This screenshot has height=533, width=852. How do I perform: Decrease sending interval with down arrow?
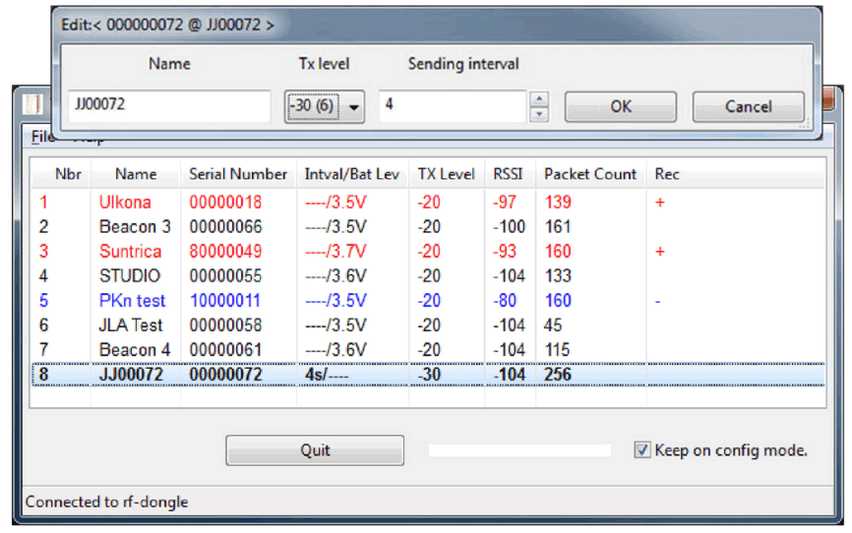tap(539, 113)
